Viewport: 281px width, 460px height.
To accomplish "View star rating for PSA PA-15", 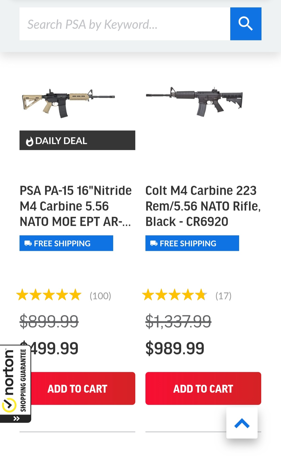I will coord(49,295).
